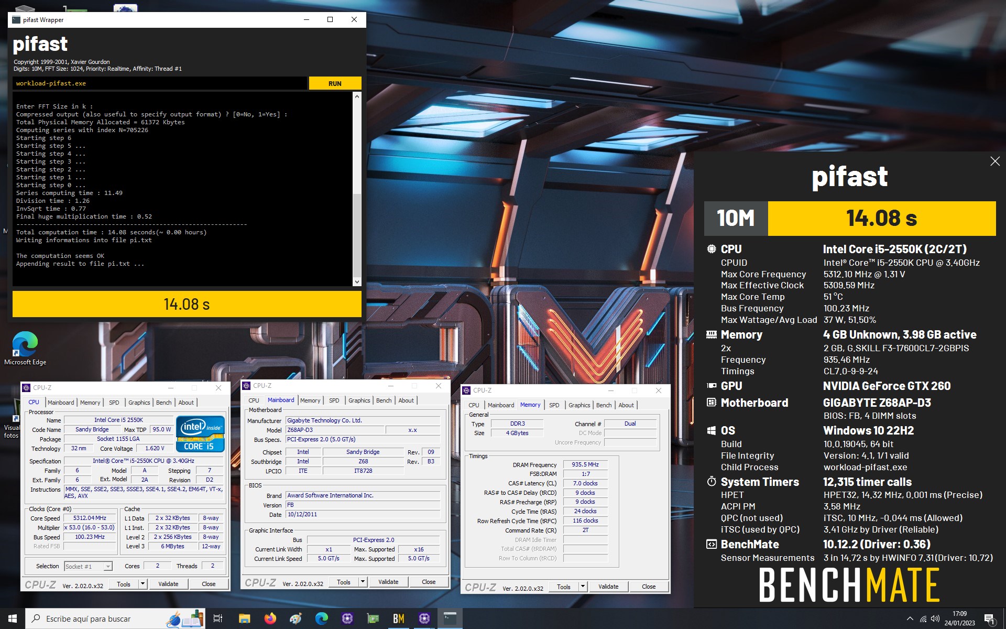Click the scroll-down arrow in the pifast console
This screenshot has width=1006, height=629.
pos(357,281)
